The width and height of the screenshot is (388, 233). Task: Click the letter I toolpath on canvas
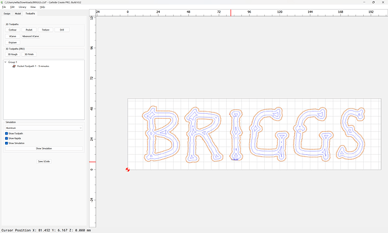[236, 135]
